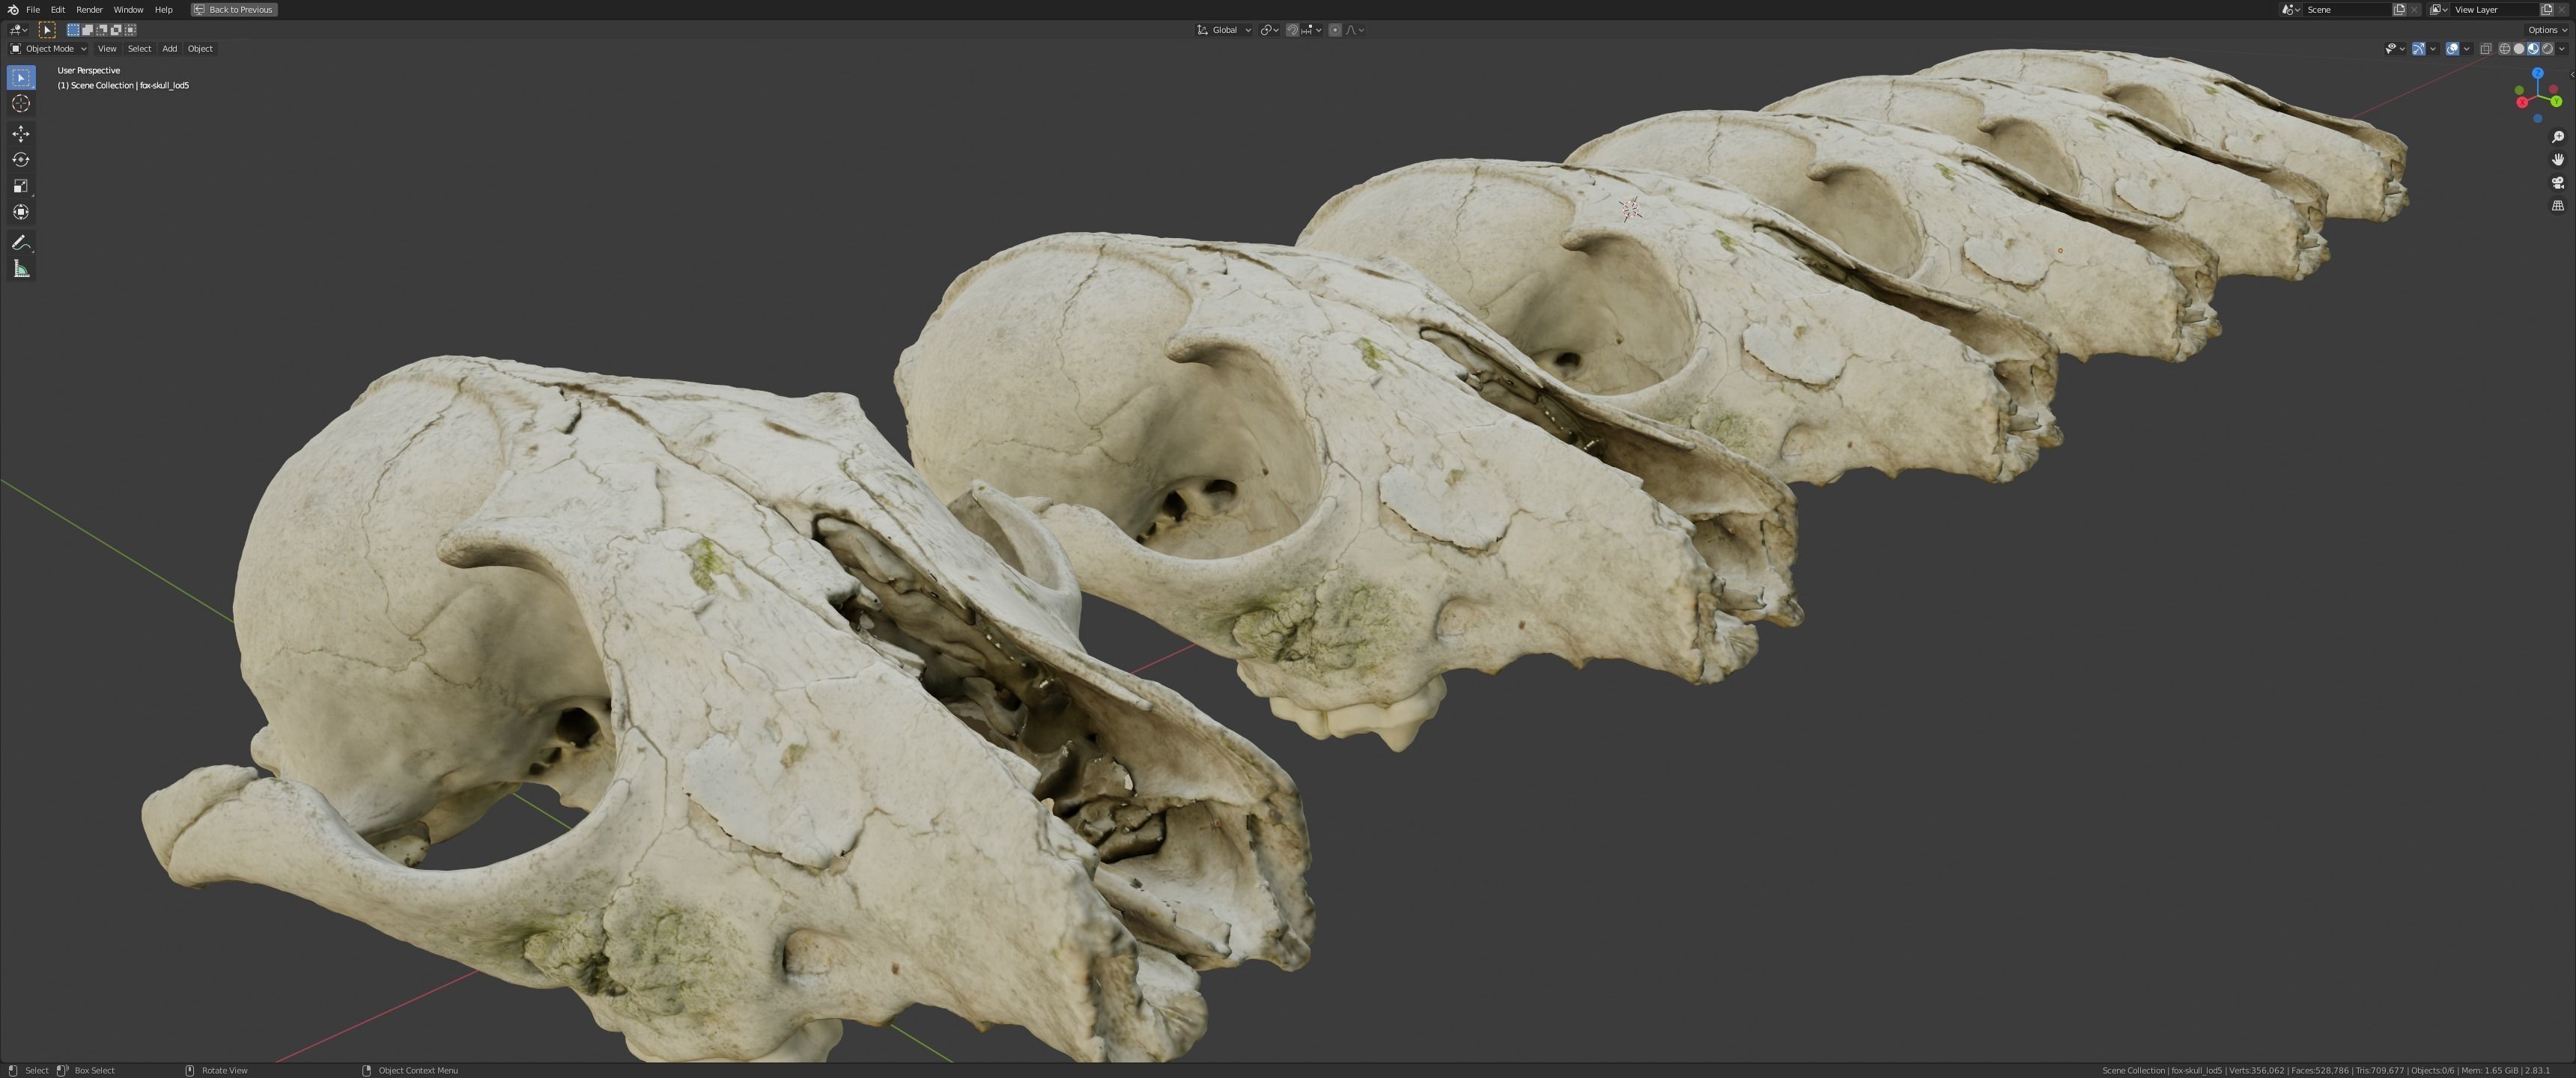Toggle viewport overlays display
The image size is (2576, 1078).
2453,49
